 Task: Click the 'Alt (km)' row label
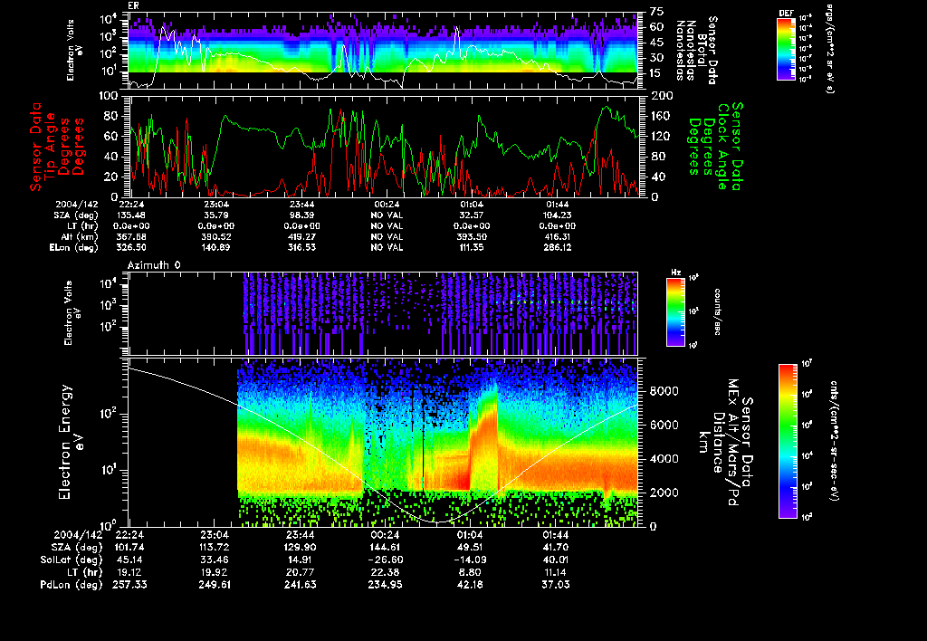tap(81, 236)
